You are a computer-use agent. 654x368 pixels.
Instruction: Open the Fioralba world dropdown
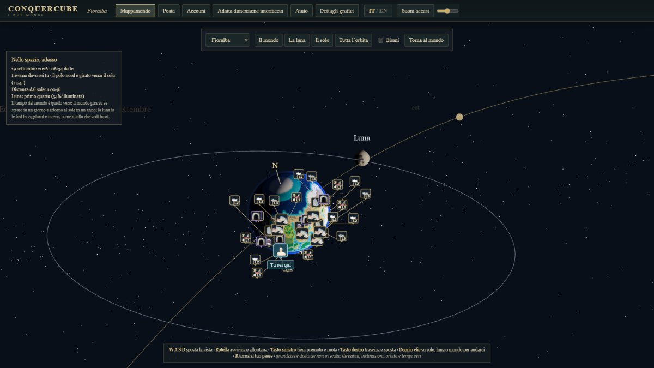click(x=227, y=40)
